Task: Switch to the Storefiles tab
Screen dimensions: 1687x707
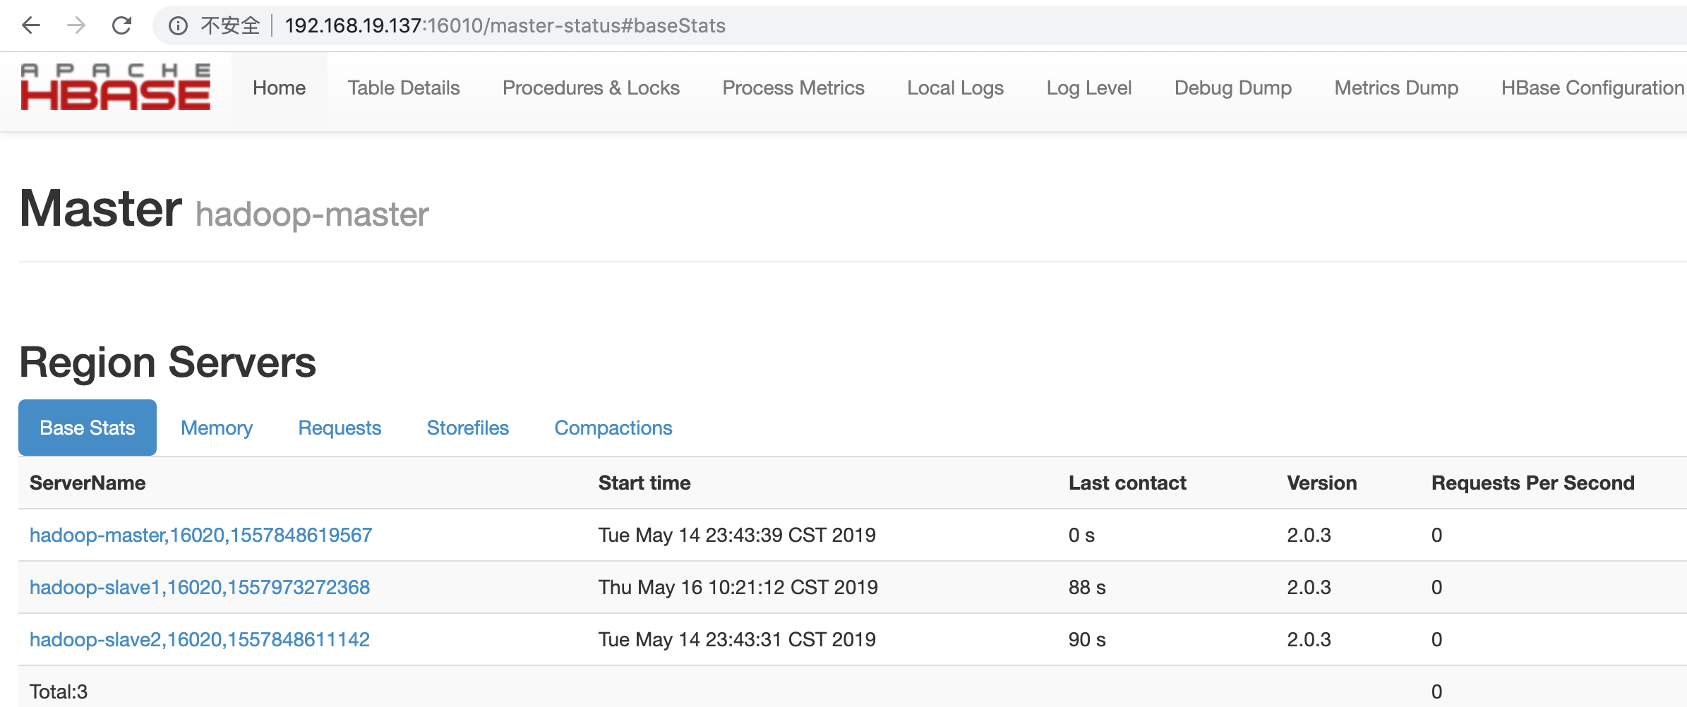Action: pyautogui.click(x=467, y=428)
